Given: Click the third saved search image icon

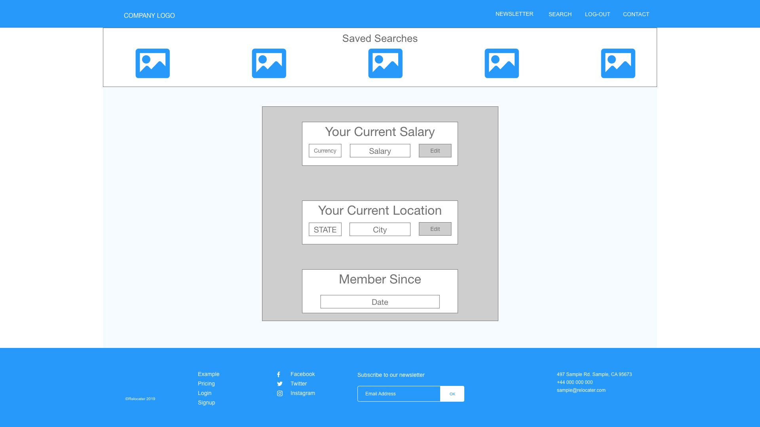Looking at the screenshot, I should 385,63.
